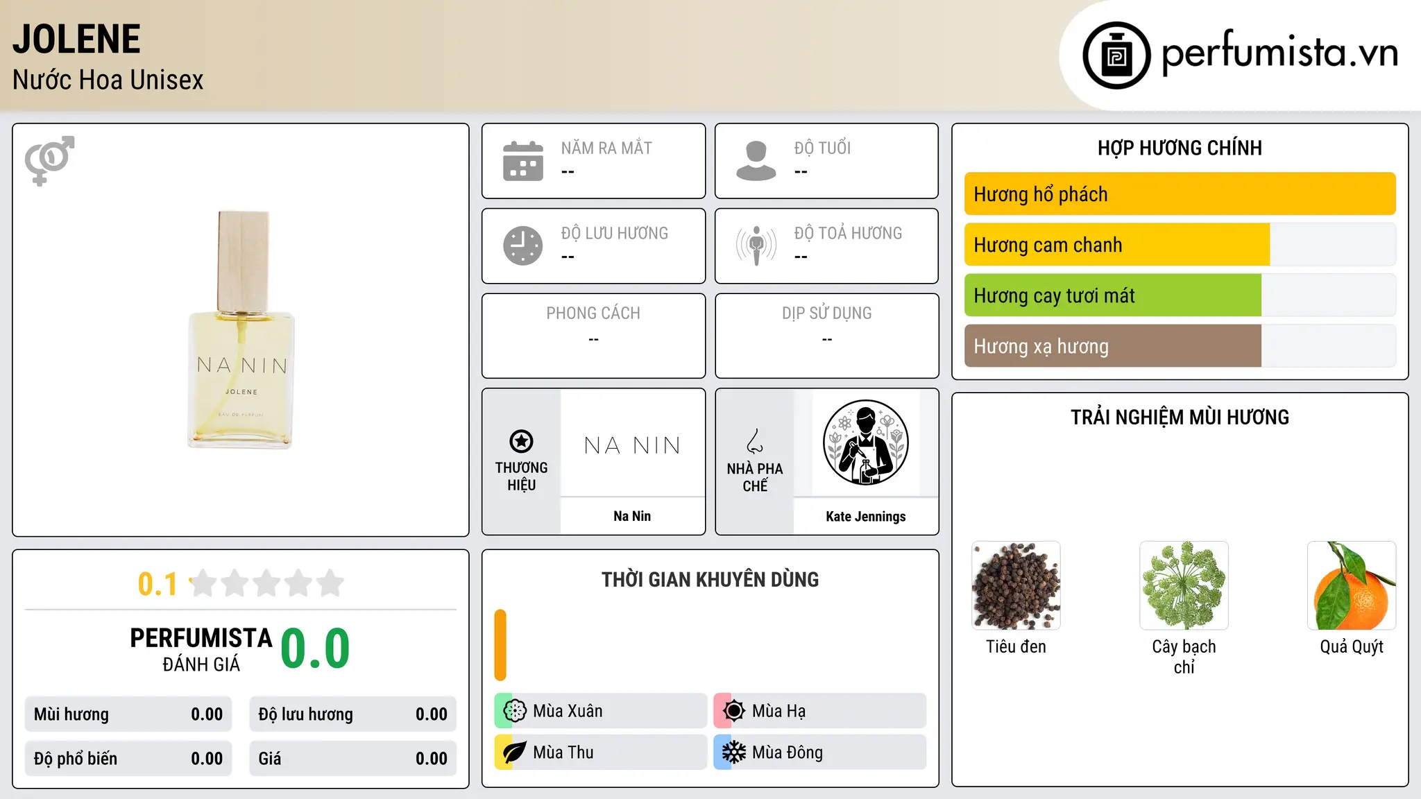Click the clock icon for Độ Lưu Hương

(523, 246)
